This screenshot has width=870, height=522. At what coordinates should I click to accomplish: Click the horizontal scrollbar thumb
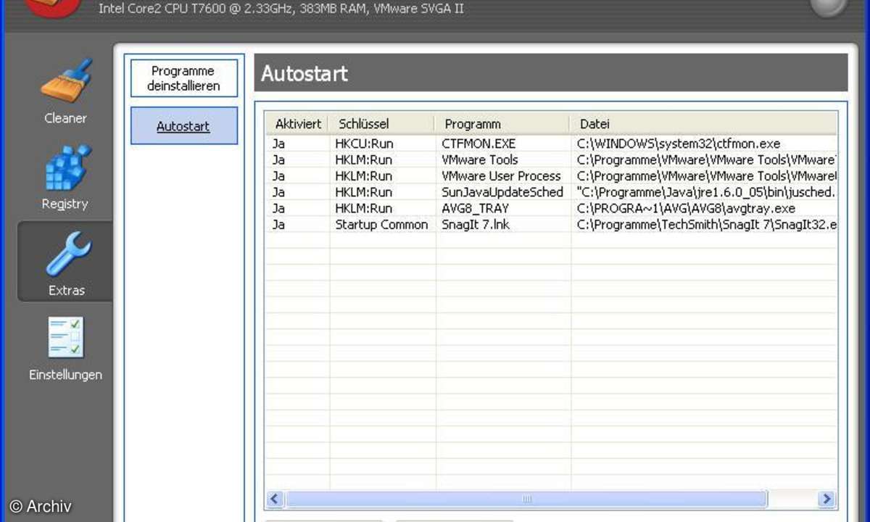[x=526, y=499]
